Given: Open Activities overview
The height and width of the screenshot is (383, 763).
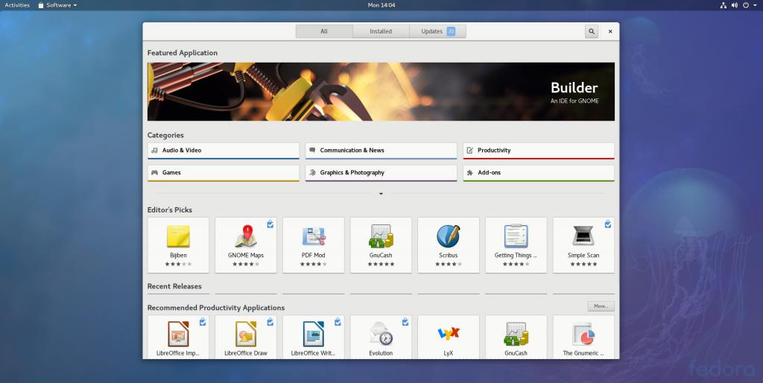Looking at the screenshot, I should (17, 5).
